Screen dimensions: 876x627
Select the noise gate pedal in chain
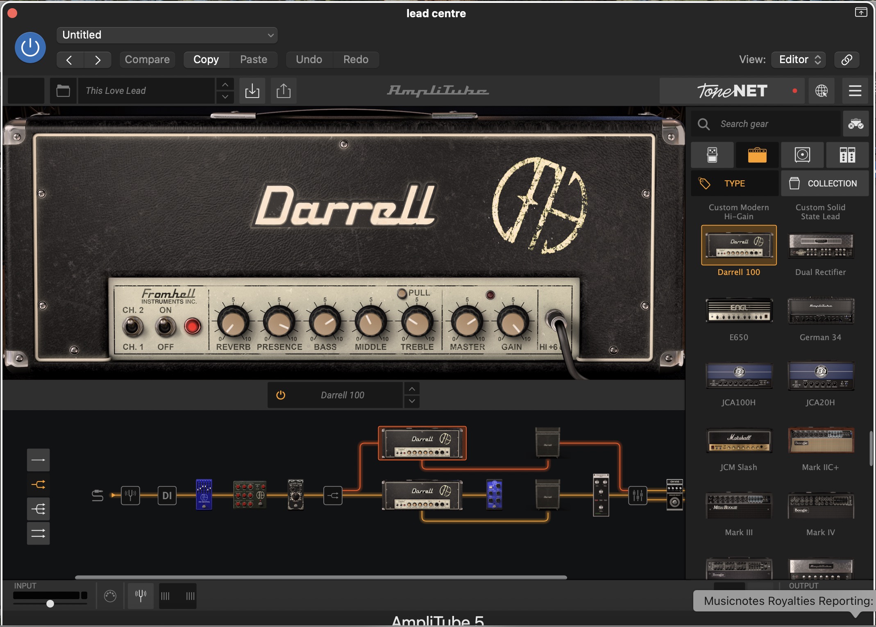click(295, 495)
